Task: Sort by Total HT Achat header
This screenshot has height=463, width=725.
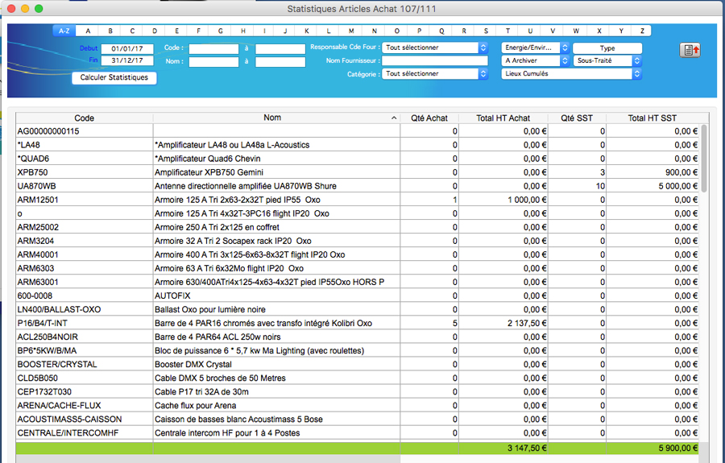Action: pyautogui.click(x=503, y=118)
